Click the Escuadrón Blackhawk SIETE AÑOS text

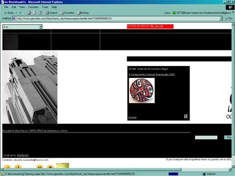[x=35, y=131]
